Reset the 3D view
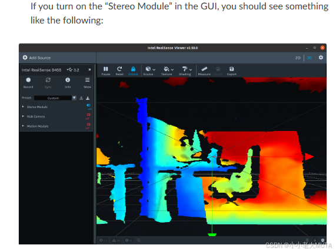 (x=119, y=71)
